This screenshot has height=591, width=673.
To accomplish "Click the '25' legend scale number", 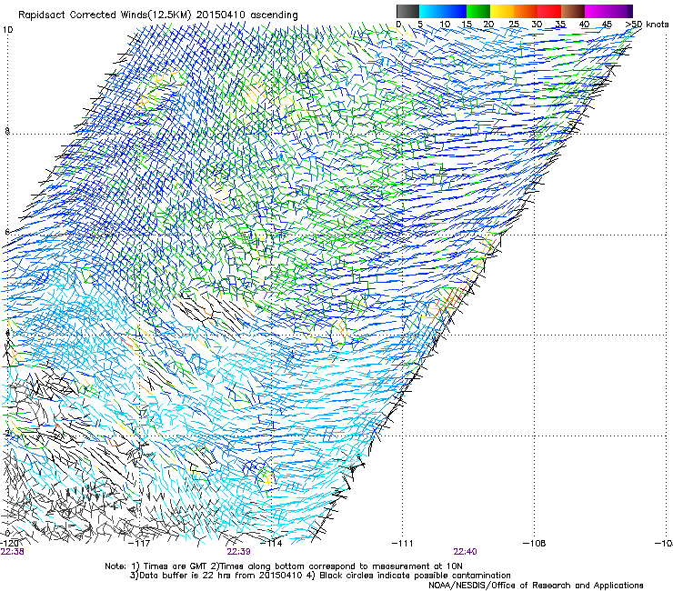I will 513,25.
